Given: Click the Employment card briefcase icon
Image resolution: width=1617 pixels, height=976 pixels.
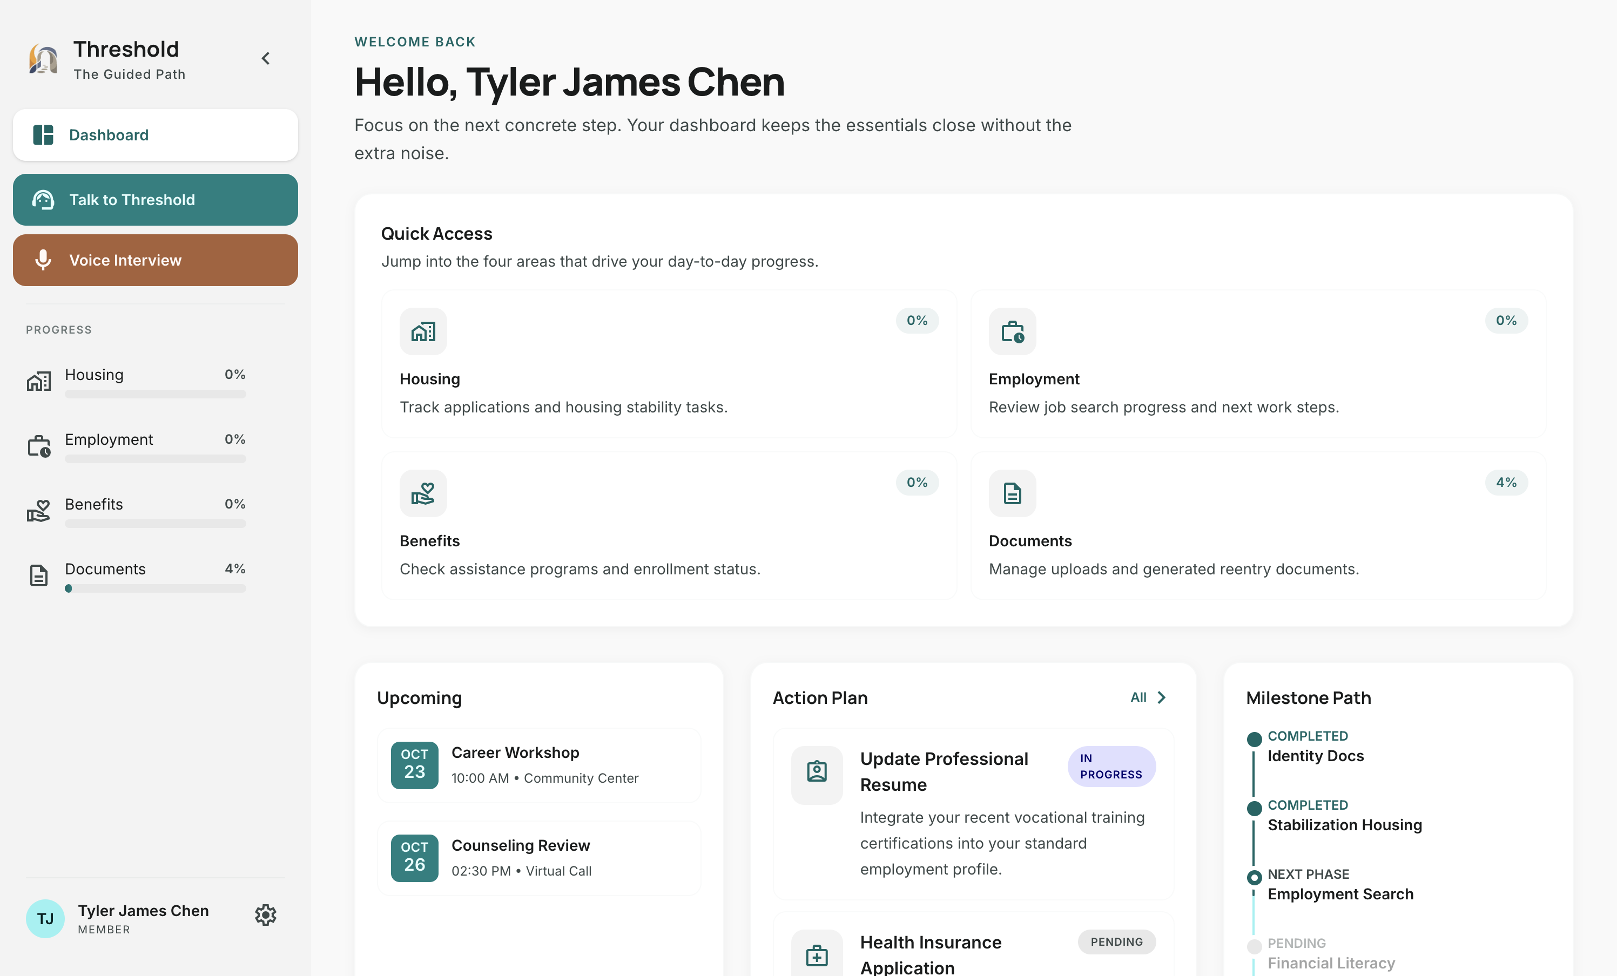Looking at the screenshot, I should tap(1012, 332).
